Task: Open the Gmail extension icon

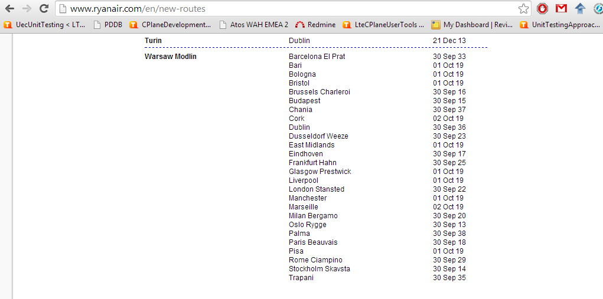Action: click(562, 8)
